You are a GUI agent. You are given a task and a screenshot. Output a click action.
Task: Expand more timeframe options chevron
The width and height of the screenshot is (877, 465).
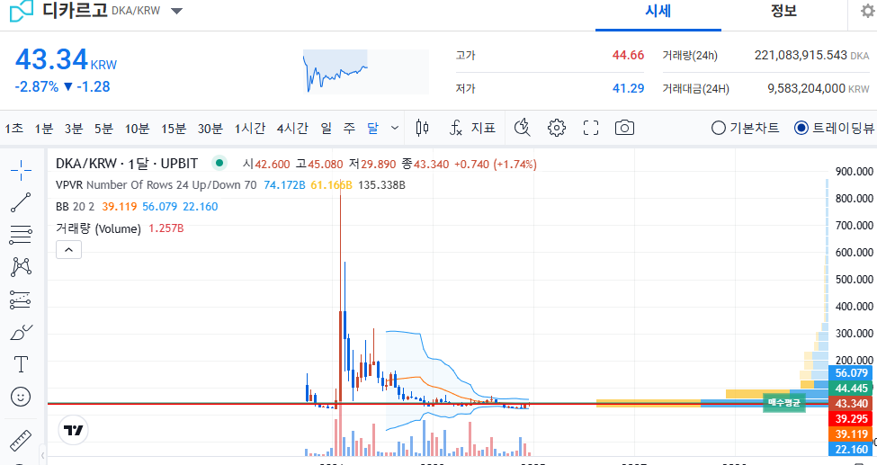(394, 128)
